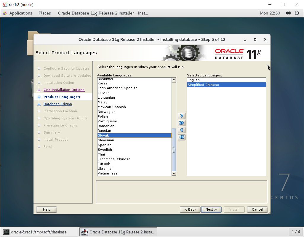Click the Cancel button
304x237 pixels.
click(x=257, y=209)
